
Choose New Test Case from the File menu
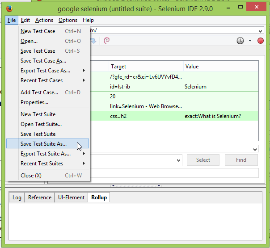[47, 31]
